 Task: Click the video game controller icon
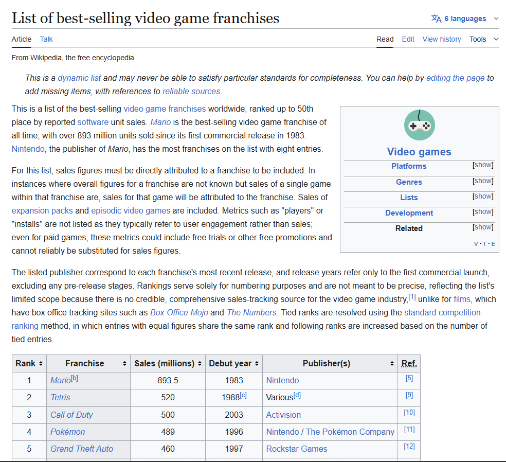[420, 125]
